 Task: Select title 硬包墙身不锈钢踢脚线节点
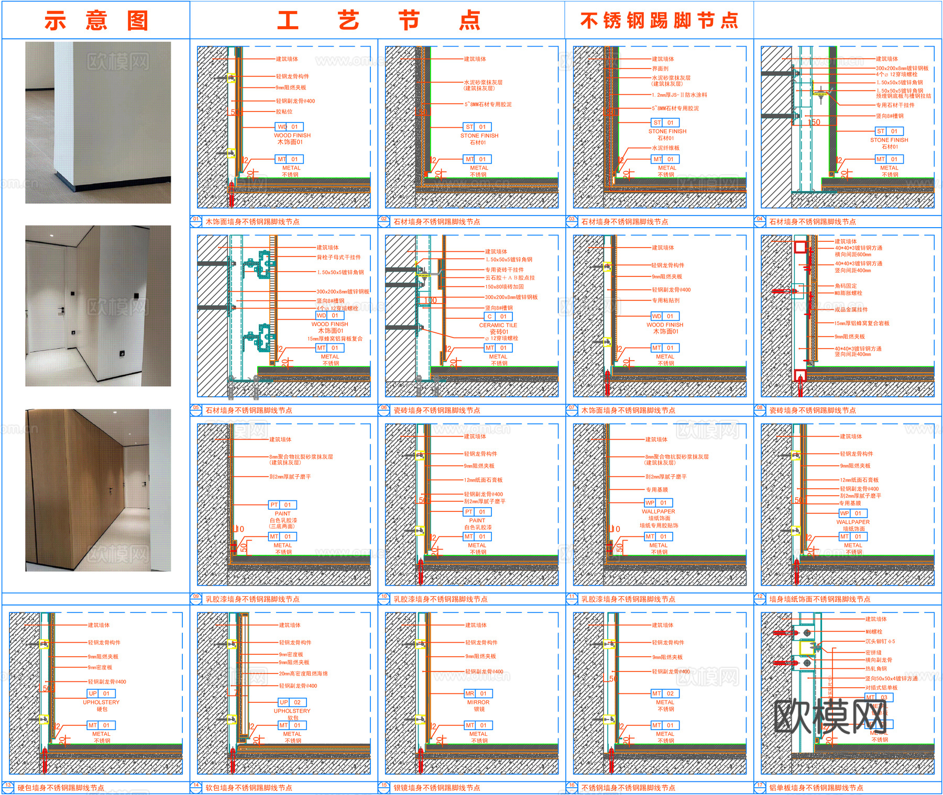(61, 788)
